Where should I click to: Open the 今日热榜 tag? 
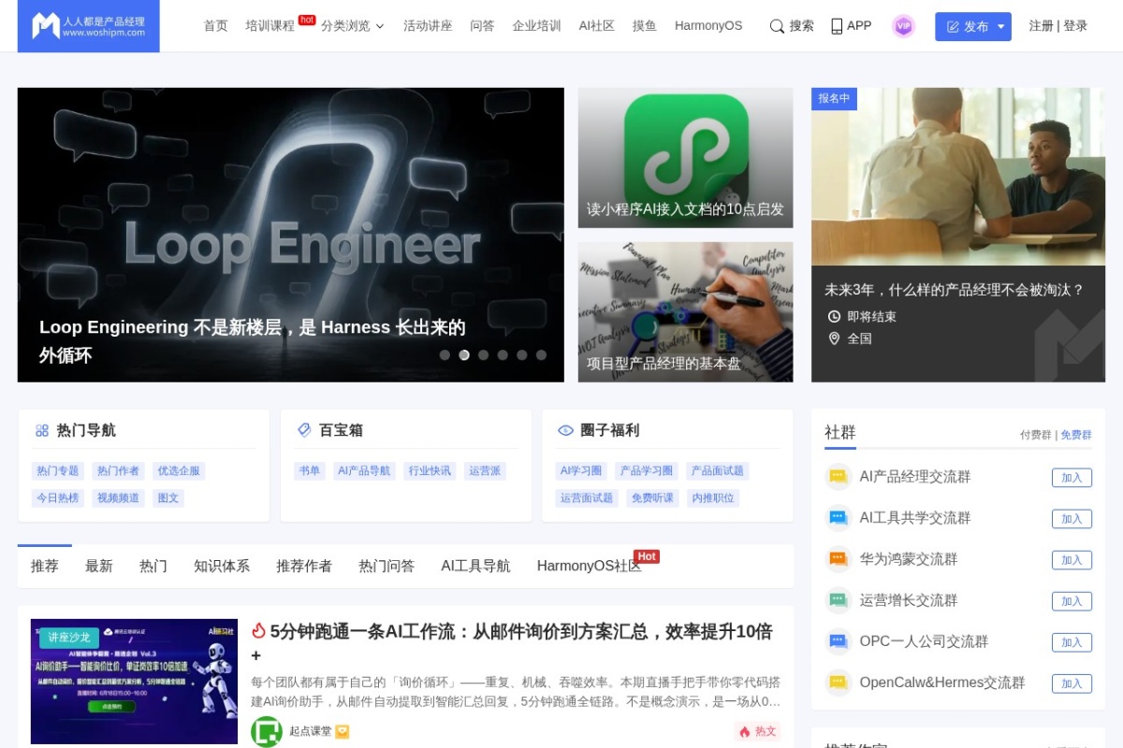[x=58, y=498]
